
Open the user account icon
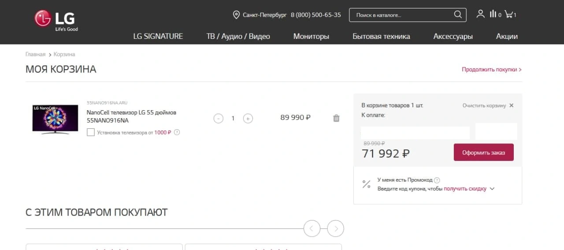pos(480,14)
